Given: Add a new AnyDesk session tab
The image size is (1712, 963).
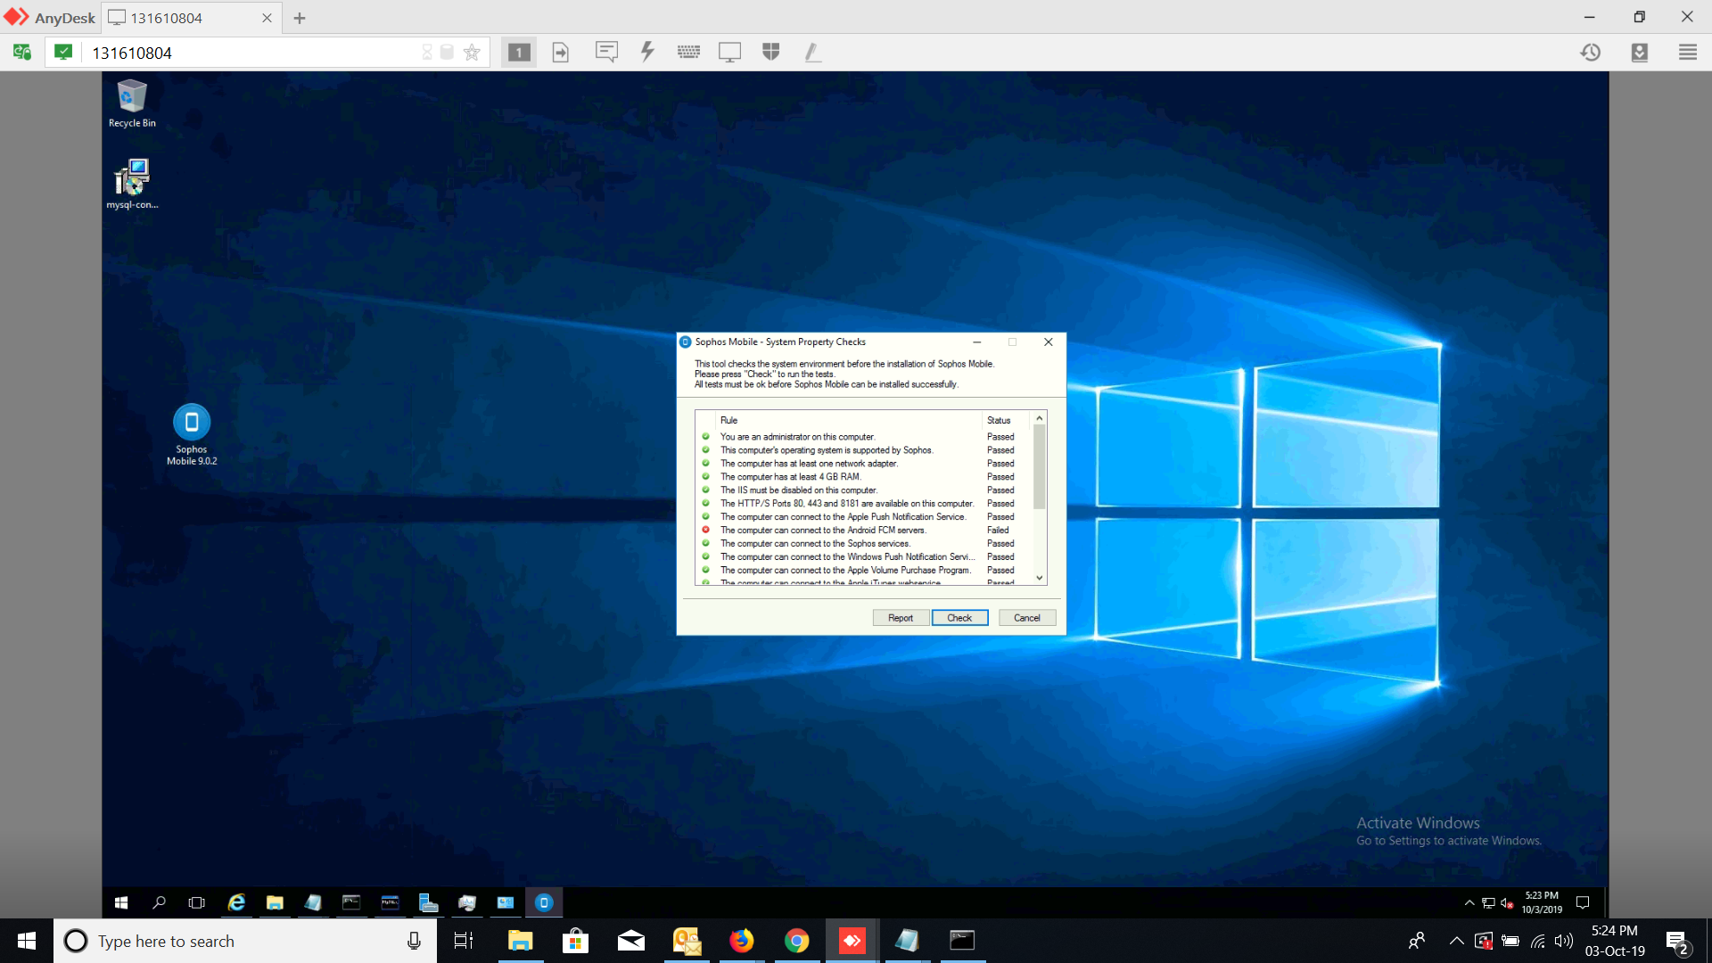Looking at the screenshot, I should point(300,18).
